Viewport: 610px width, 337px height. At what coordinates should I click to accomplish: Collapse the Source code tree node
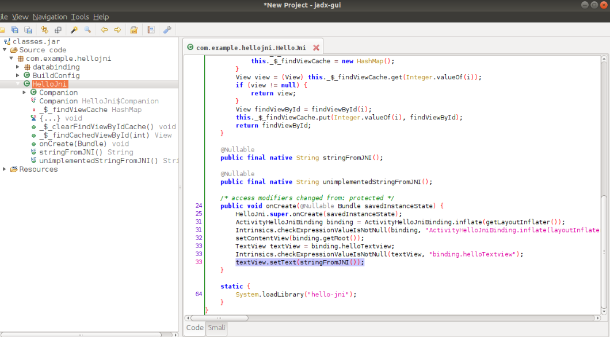(5, 49)
